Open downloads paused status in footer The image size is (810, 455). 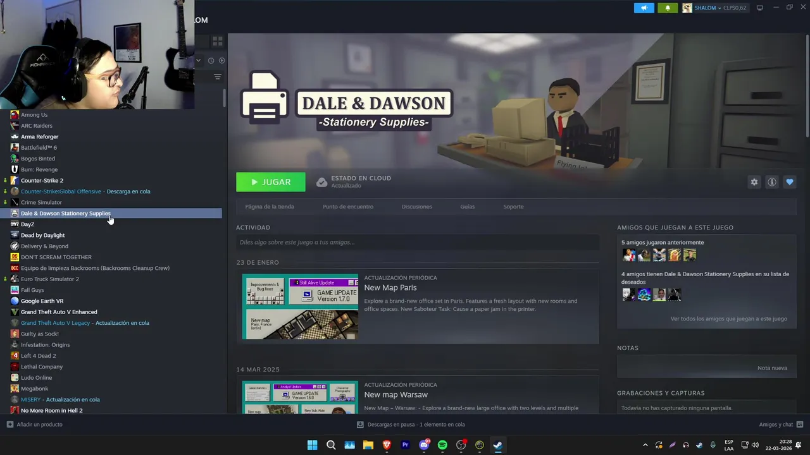[x=411, y=425]
